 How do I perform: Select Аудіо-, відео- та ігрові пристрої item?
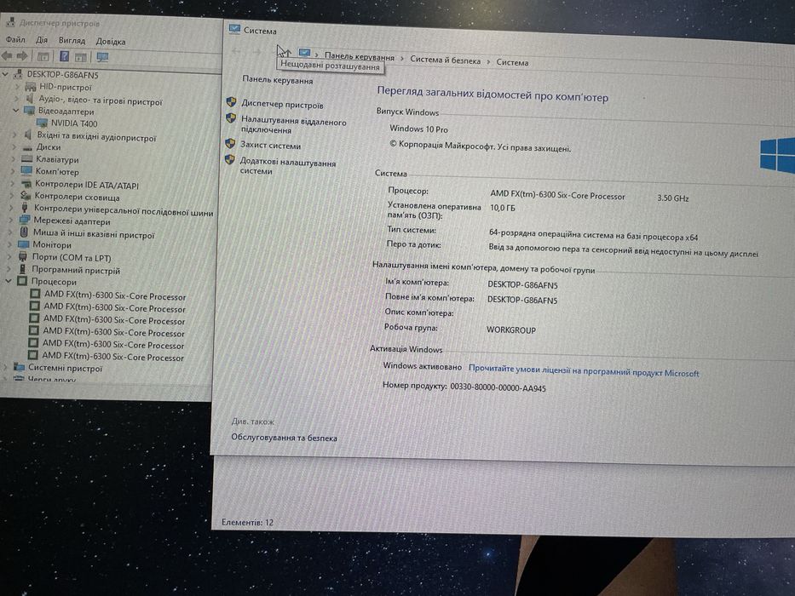pyautogui.click(x=101, y=100)
